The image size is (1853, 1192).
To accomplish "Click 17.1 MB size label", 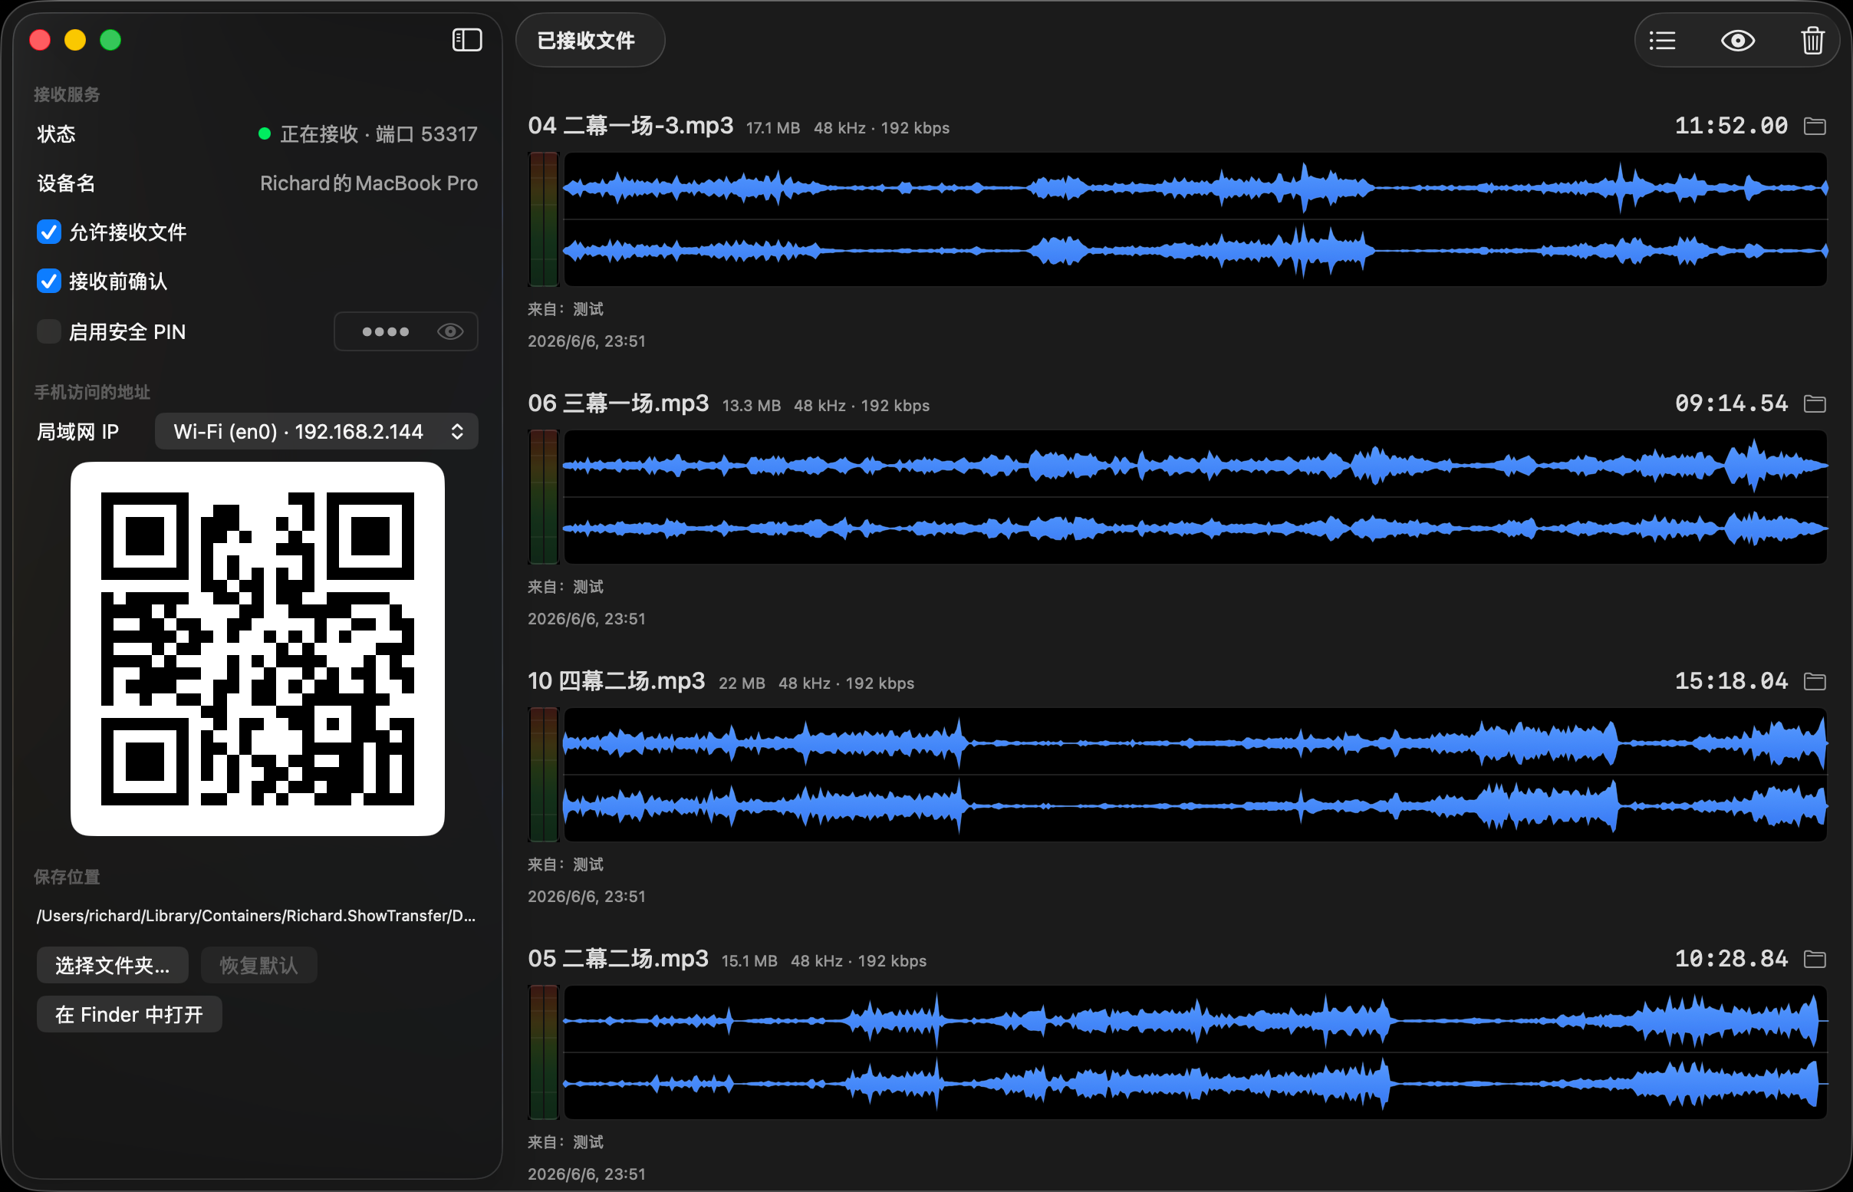I will pyautogui.click(x=773, y=129).
